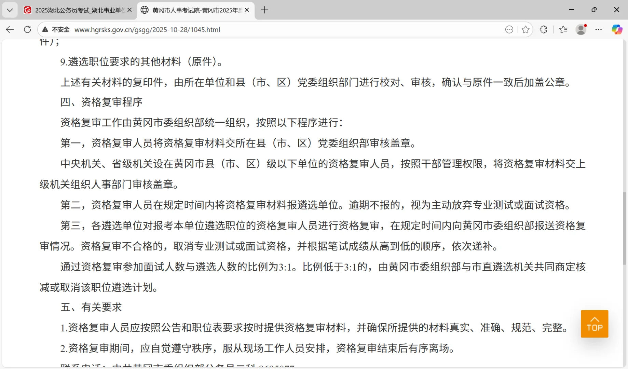Open the tab search dropdown arrow
628x369 pixels.
click(x=10, y=10)
